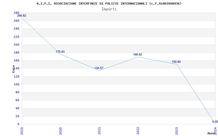Click the 160 y-axis tick label
Viewport: 218px width, 136px height.
[16, 60]
